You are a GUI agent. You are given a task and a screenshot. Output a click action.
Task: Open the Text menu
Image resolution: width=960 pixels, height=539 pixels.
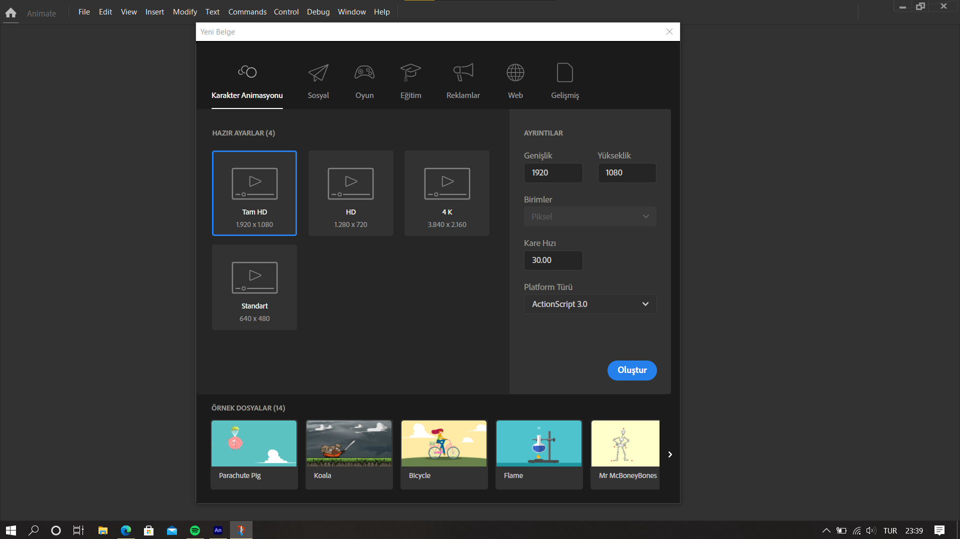point(212,12)
